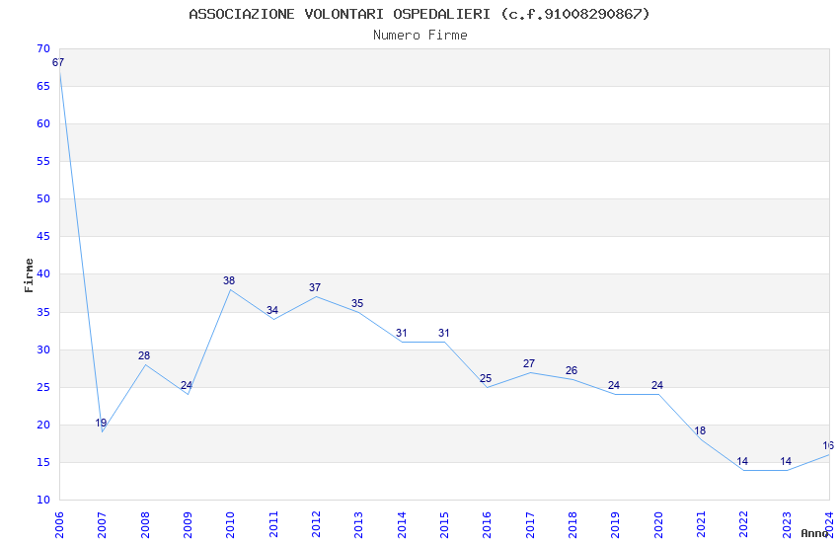Screen dimensions: 839x543
Task: Click the 67 data point for 2006
Action: [x=58, y=62]
